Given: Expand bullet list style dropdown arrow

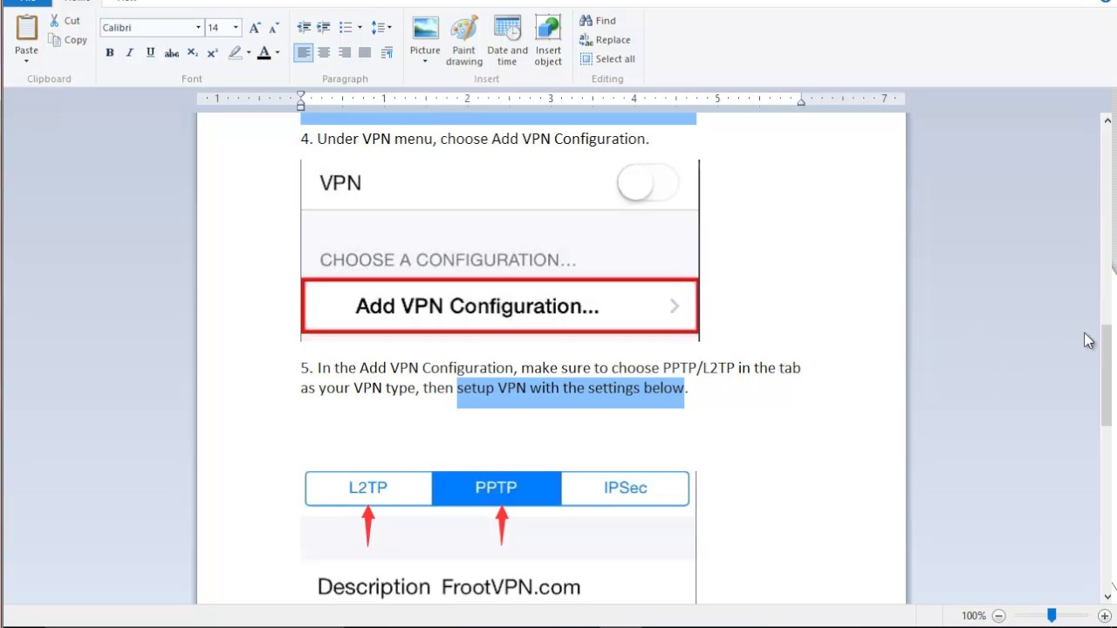Looking at the screenshot, I should (360, 28).
